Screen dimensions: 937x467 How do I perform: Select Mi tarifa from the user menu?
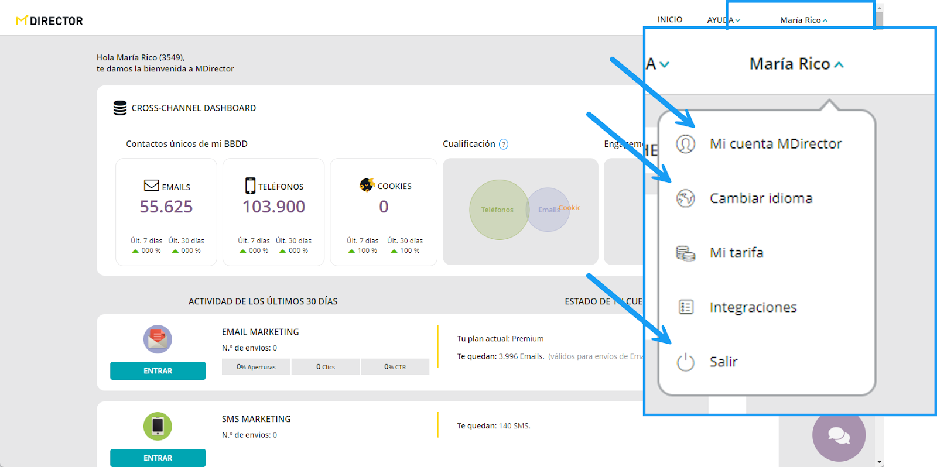(736, 253)
